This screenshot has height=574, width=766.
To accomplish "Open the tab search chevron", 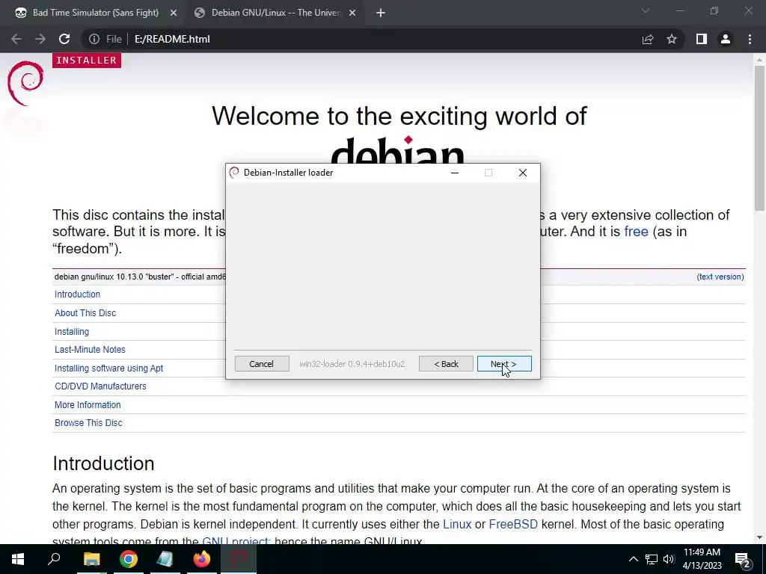I will 646,10.
